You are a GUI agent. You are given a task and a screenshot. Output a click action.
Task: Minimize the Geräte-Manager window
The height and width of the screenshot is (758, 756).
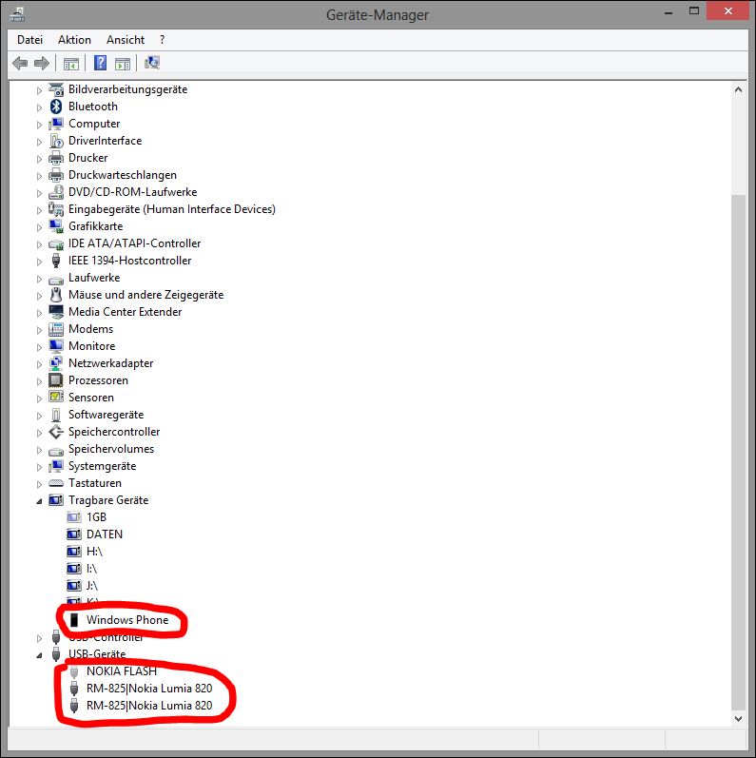point(669,12)
